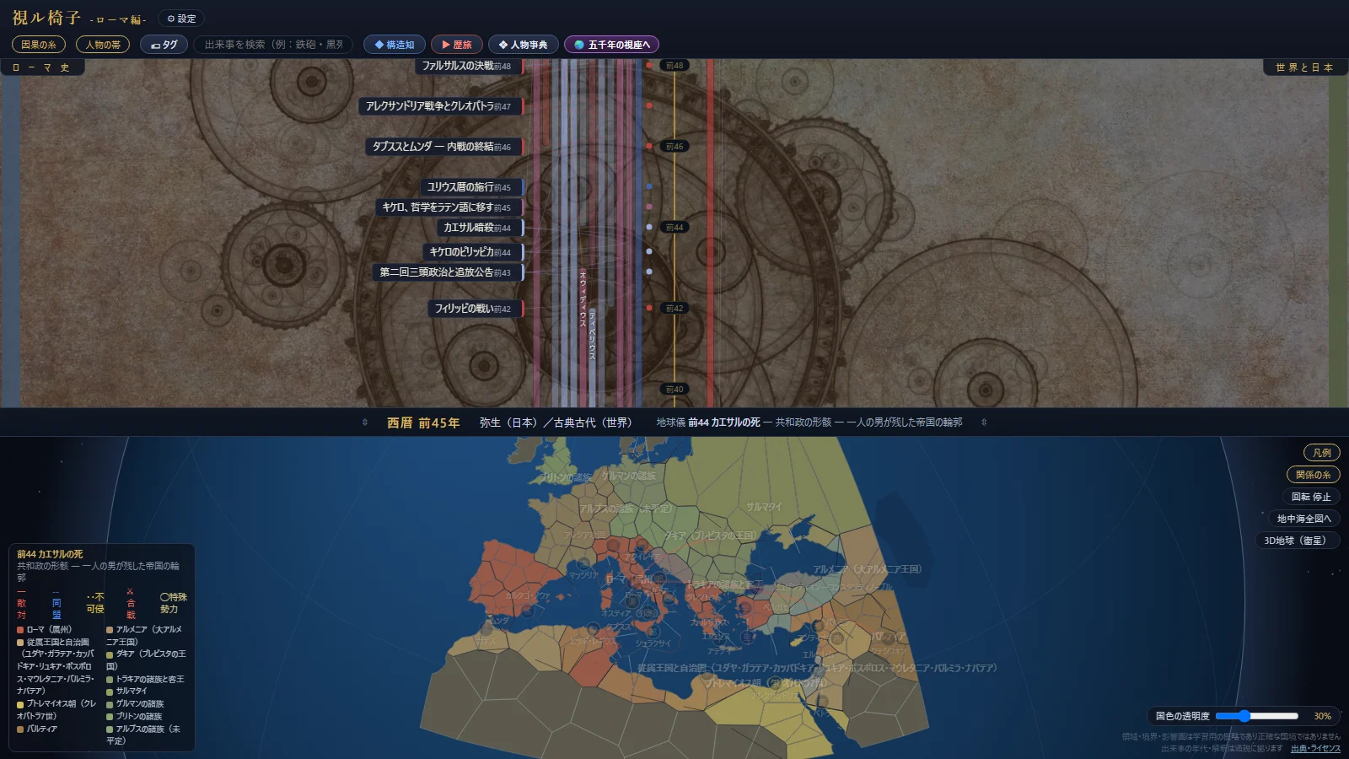Select the 世界と日本 tab
The width and height of the screenshot is (1349, 759).
(1304, 67)
